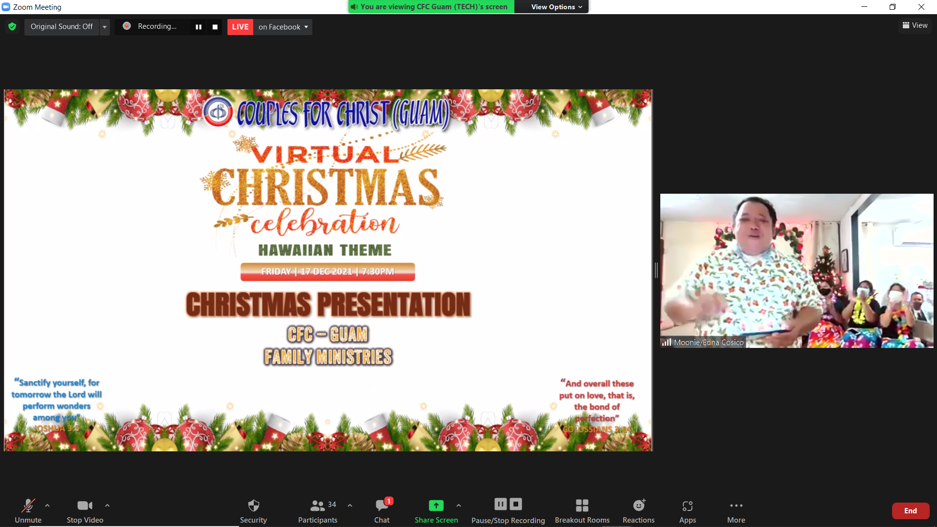The height and width of the screenshot is (527, 937).
Task: Open the View layout menu
Action: coord(915,25)
